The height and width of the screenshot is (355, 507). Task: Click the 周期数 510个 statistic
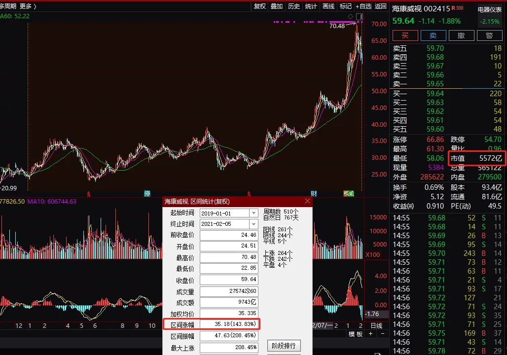point(281,212)
